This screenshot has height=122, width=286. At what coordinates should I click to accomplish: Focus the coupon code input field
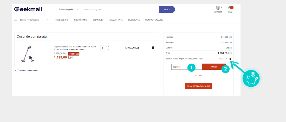click(179, 67)
